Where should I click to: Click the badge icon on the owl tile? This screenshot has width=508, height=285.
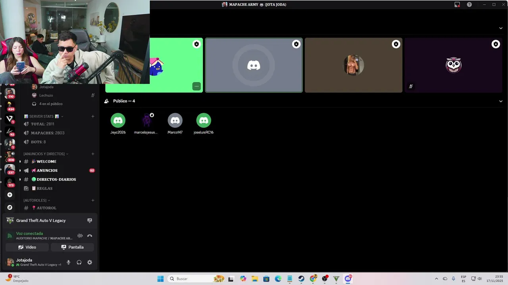coord(496,44)
